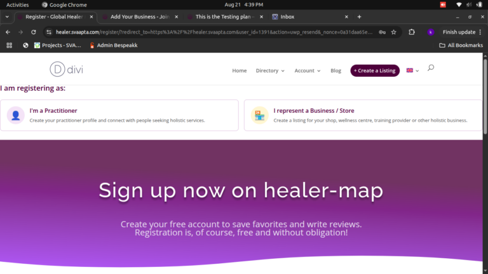Open the Projects - SVA... bookmark
488x274 pixels.
coord(58,46)
